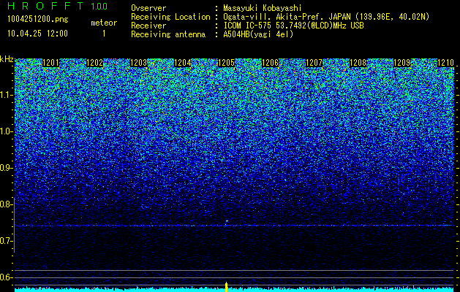Viewport: 460px width, 292px height.
Task: Click the 0.8 frequency axis label
Action: tap(6, 204)
